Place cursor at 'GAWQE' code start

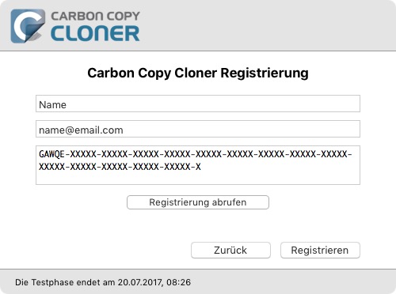coord(40,154)
